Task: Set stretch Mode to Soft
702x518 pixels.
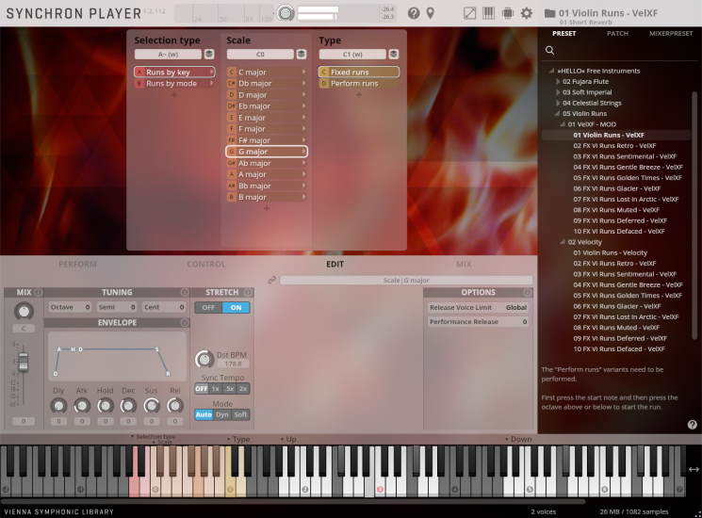Action: (241, 414)
